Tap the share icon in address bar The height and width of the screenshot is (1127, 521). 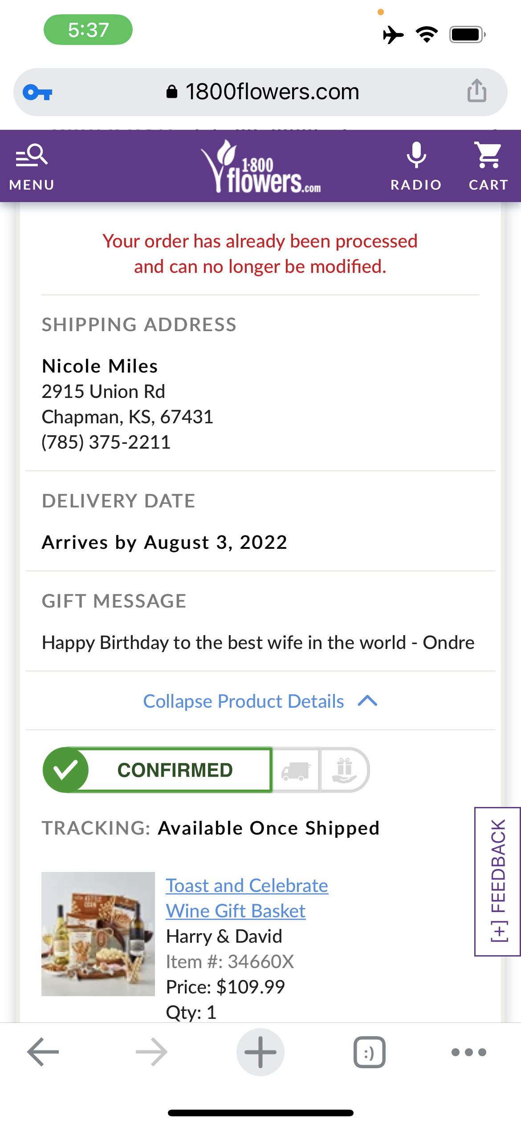(476, 91)
